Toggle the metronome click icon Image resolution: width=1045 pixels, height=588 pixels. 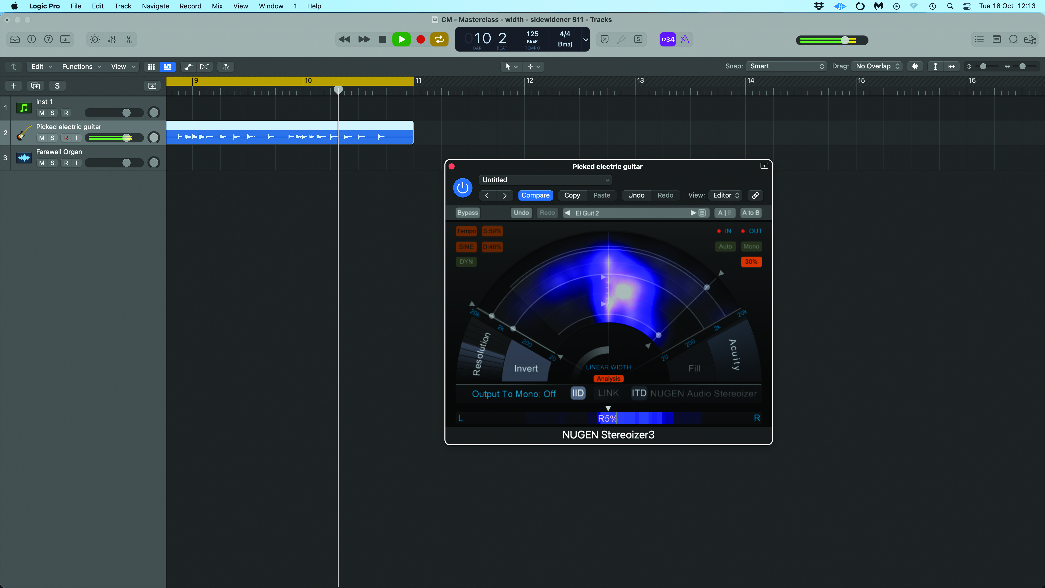685,39
